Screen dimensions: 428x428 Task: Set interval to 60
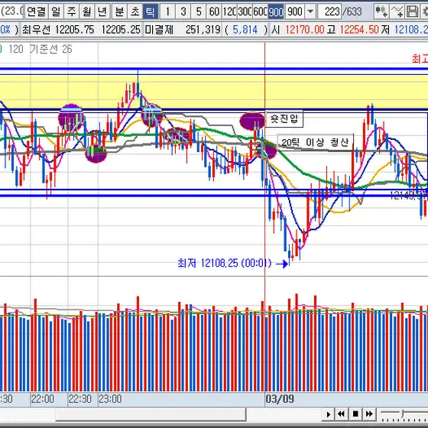(214, 11)
